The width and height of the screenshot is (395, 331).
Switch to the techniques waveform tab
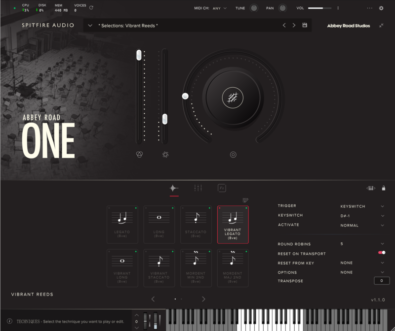174,188
